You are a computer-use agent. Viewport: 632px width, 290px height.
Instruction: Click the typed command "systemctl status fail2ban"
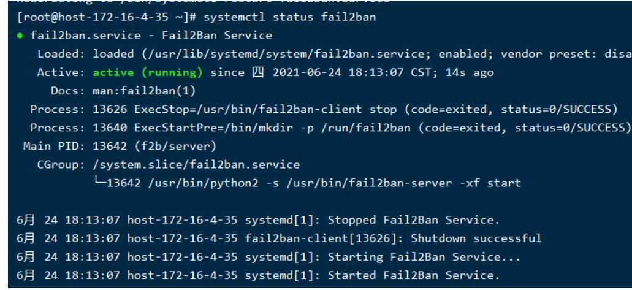pos(289,17)
